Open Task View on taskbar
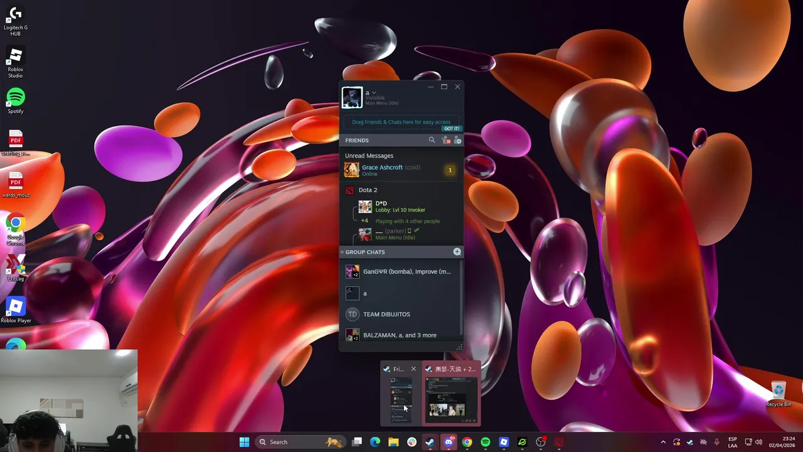 pyautogui.click(x=357, y=442)
